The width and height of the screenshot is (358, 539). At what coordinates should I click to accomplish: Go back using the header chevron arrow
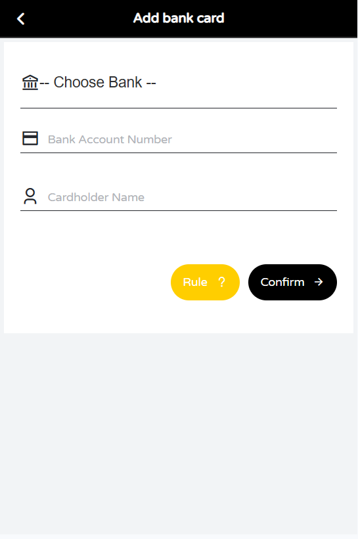coord(21,18)
